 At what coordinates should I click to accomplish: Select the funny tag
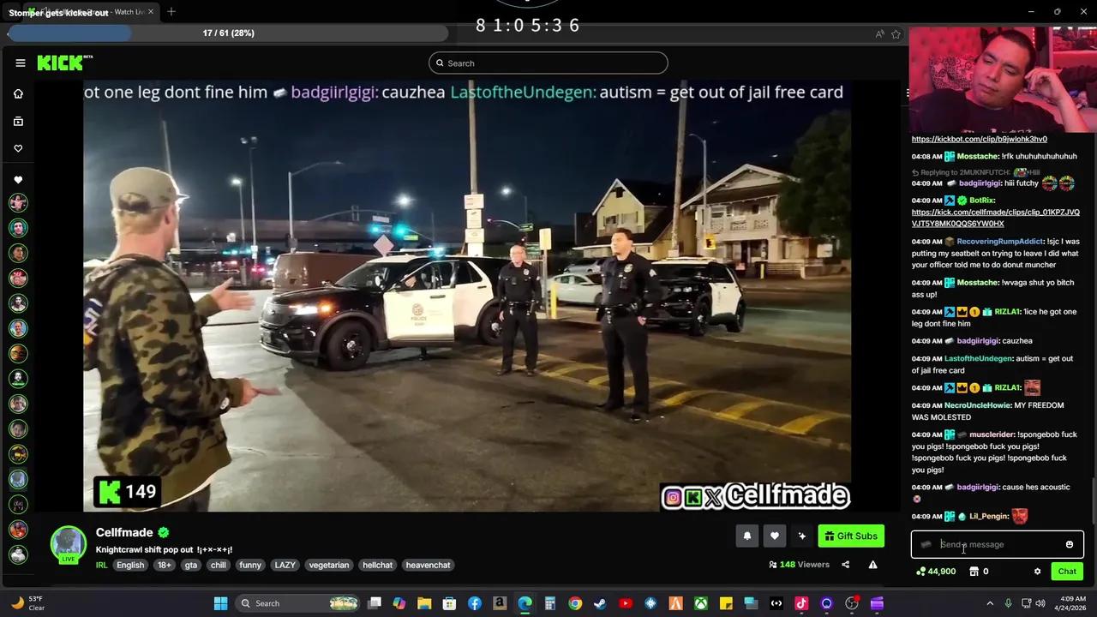point(250,565)
